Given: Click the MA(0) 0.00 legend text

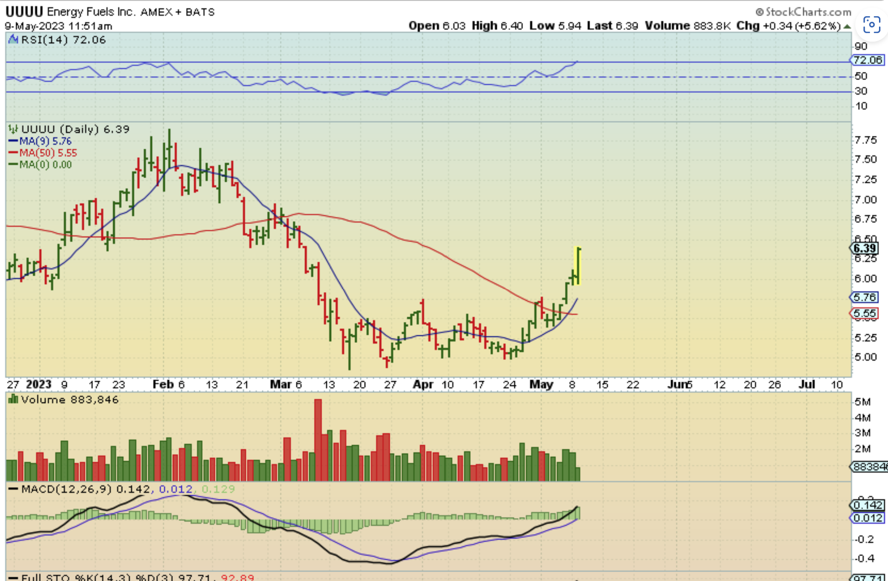Looking at the screenshot, I should [x=45, y=165].
